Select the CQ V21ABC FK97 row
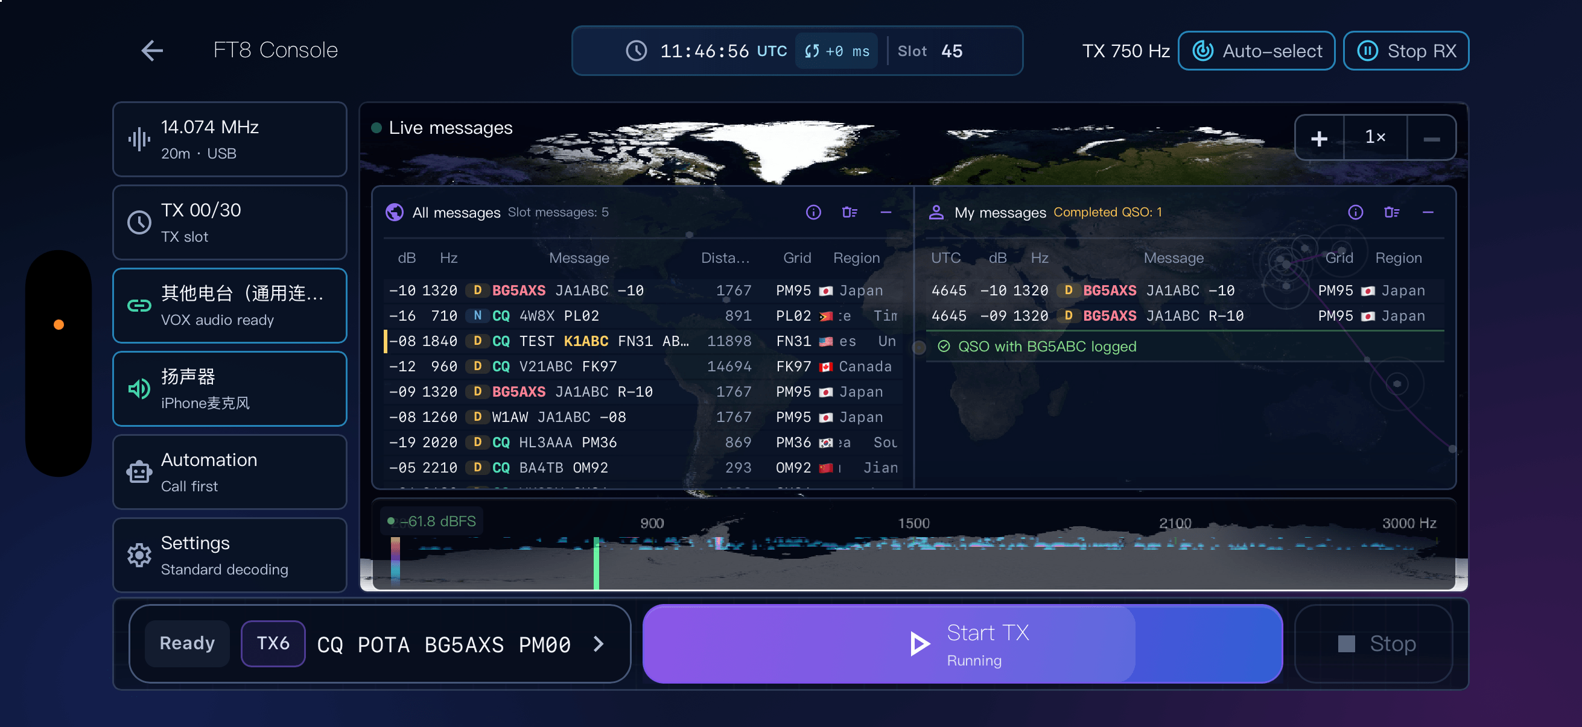Viewport: 1582px width, 727px height. click(643, 367)
